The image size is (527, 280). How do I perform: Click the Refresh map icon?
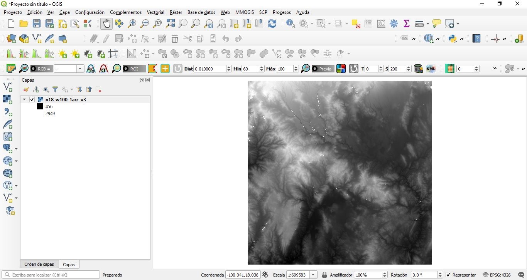coord(272,24)
